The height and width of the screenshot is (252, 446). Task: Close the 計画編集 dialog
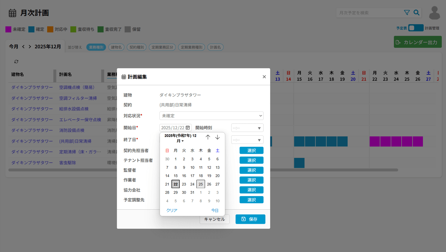pos(264,77)
